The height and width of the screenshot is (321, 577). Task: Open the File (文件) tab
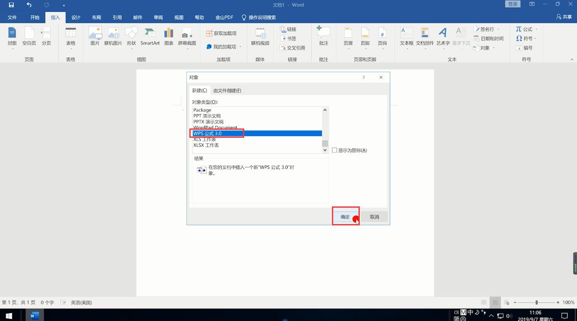point(12,17)
